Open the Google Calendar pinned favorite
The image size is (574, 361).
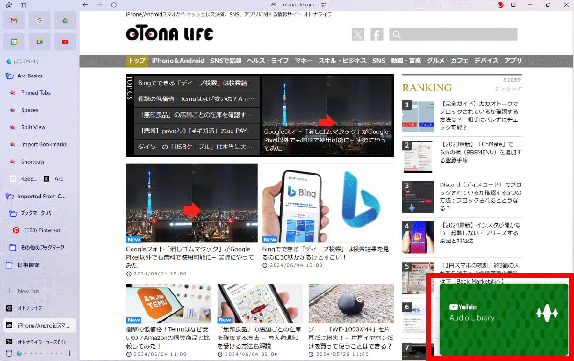click(14, 42)
